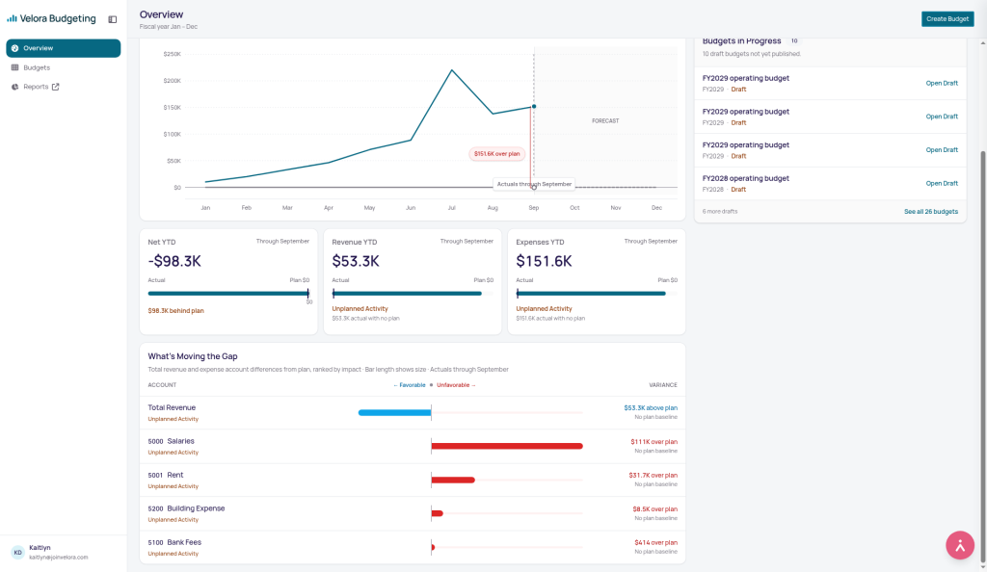Click the "6 more drafts" text
This screenshot has width=987, height=572.
(719, 212)
